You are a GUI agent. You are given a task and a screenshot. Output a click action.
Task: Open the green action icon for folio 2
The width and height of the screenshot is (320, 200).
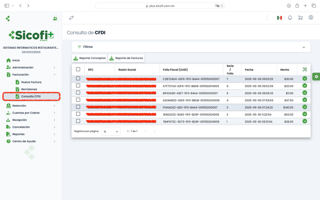pyautogui.click(x=305, y=114)
